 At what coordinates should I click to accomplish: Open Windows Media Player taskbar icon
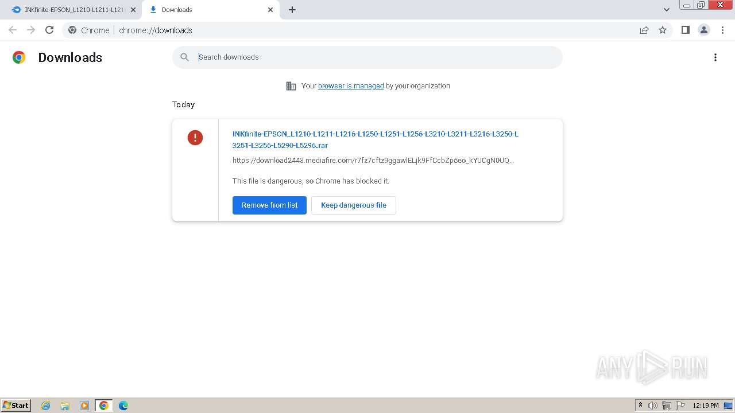coord(84,406)
